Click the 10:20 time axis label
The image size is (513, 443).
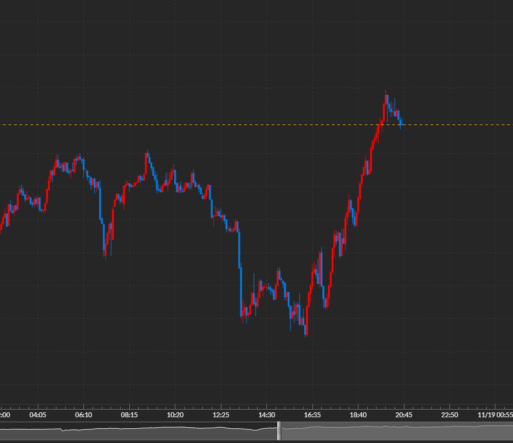point(175,415)
